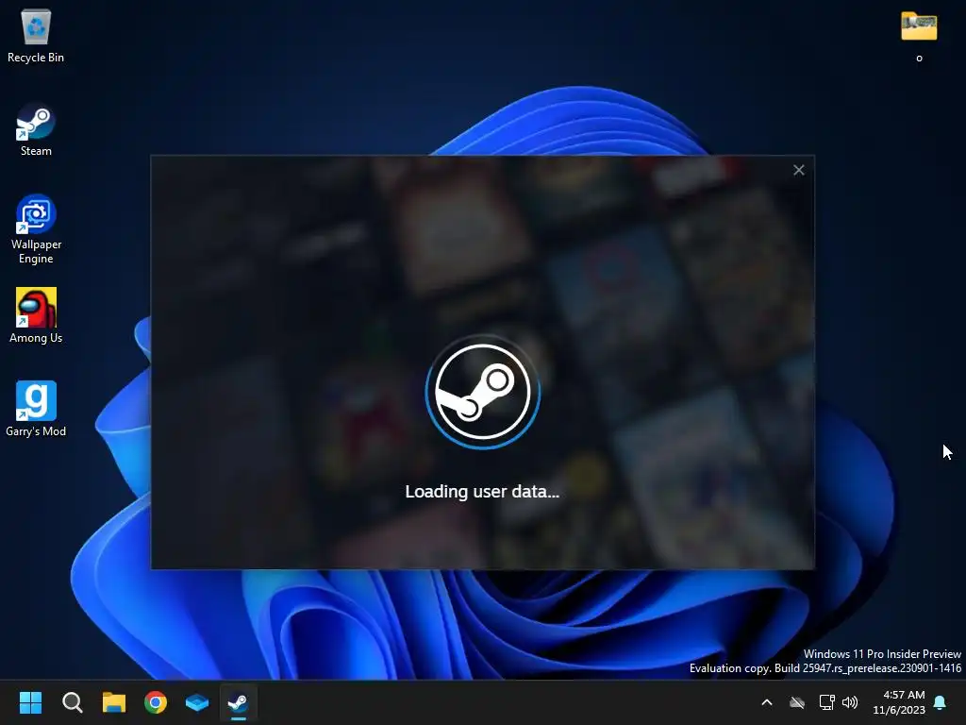Click the Steam taskbar button
This screenshot has width=966, height=725.
click(239, 702)
